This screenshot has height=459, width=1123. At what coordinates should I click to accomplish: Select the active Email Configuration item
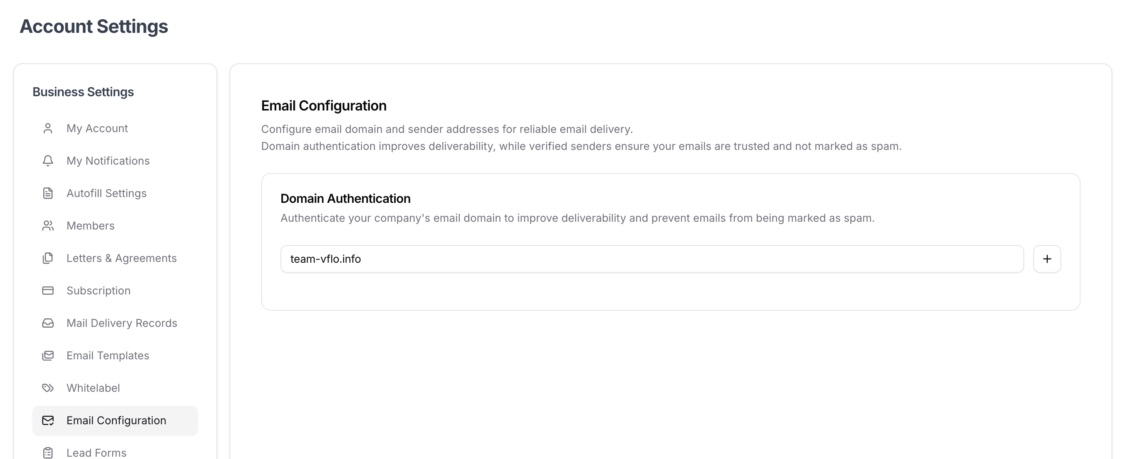pyautogui.click(x=116, y=421)
